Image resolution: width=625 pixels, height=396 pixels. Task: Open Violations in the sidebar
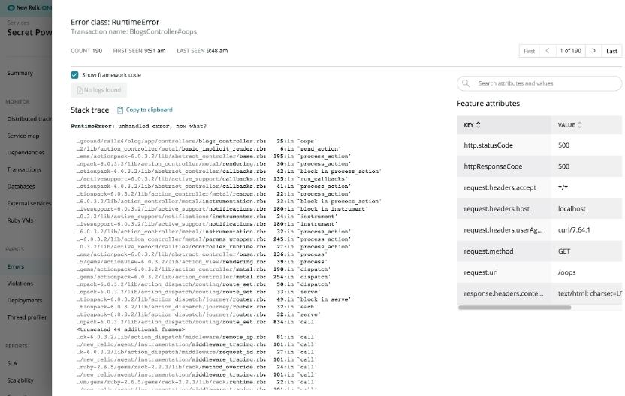tap(20, 283)
